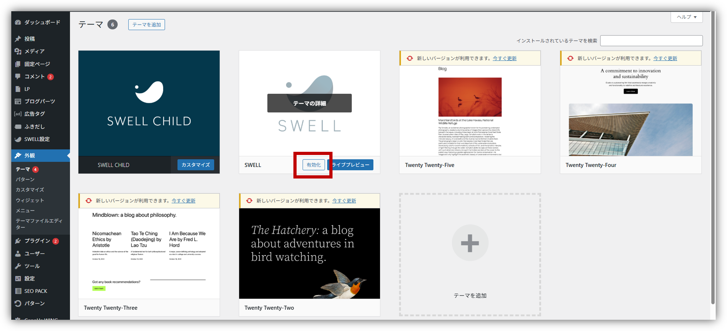This screenshot has height=331, width=727.
Task: Click the SWELL CHILD theme thumbnail
Action: tap(149, 103)
